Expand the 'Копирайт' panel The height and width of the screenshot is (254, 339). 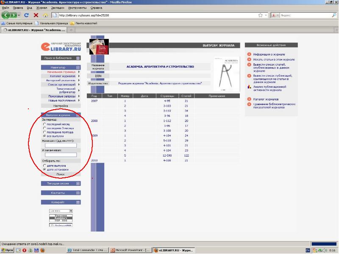click(x=78, y=202)
